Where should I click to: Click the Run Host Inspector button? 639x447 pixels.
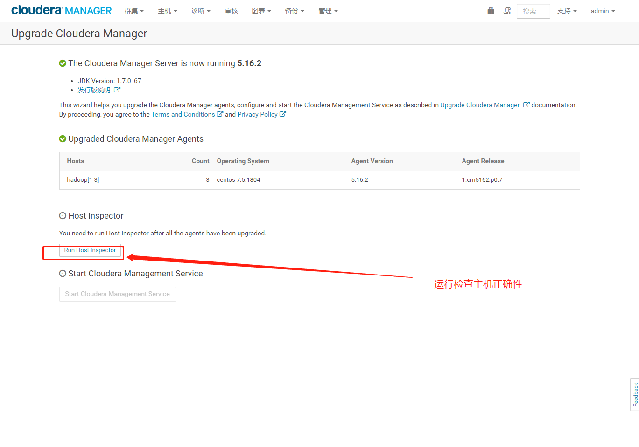tap(90, 250)
